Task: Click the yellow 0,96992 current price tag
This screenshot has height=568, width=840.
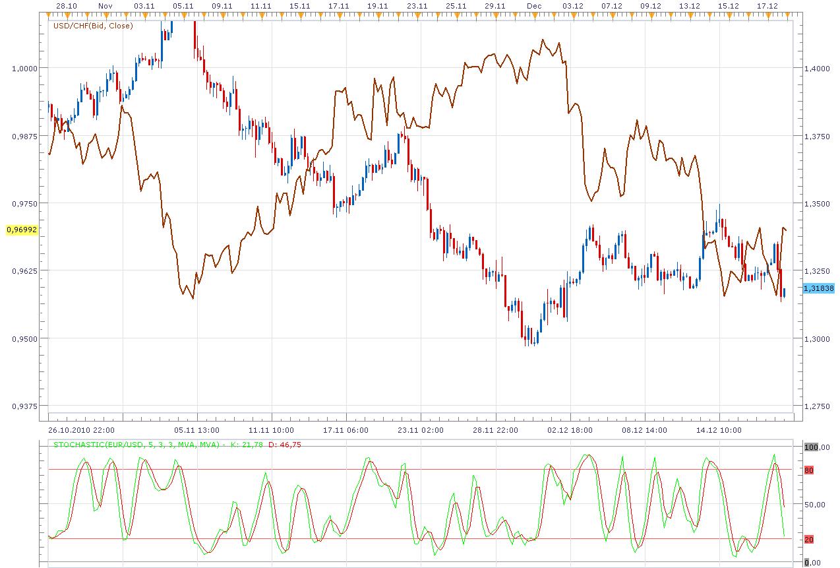Action: pyautogui.click(x=22, y=230)
